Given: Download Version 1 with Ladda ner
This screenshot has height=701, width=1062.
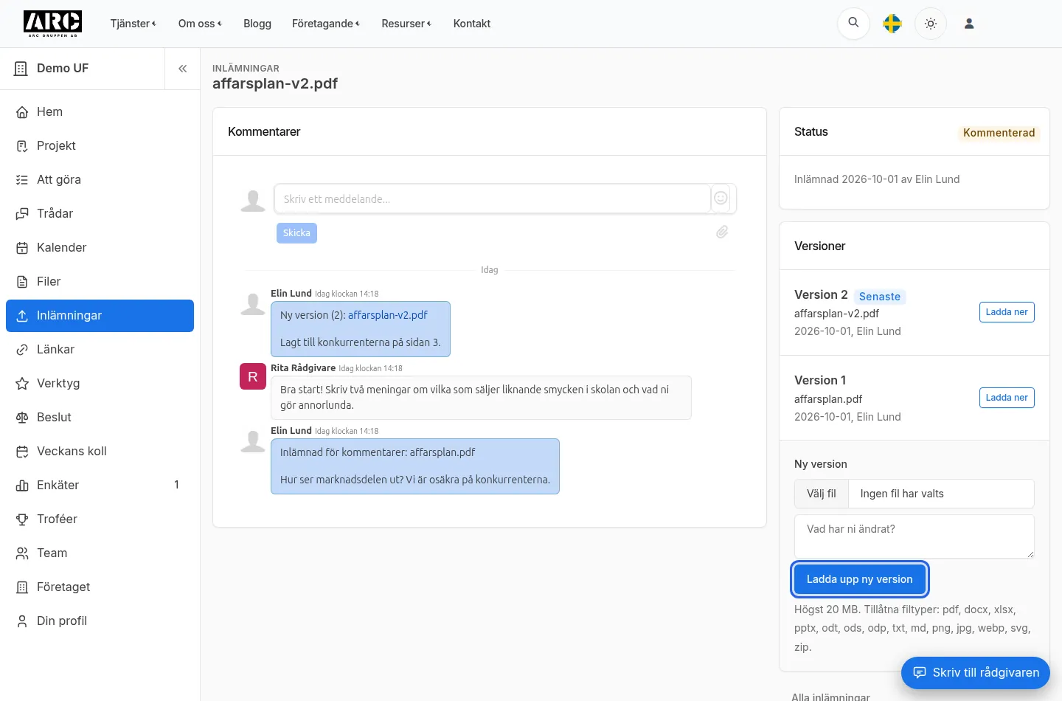Looking at the screenshot, I should [1007, 398].
